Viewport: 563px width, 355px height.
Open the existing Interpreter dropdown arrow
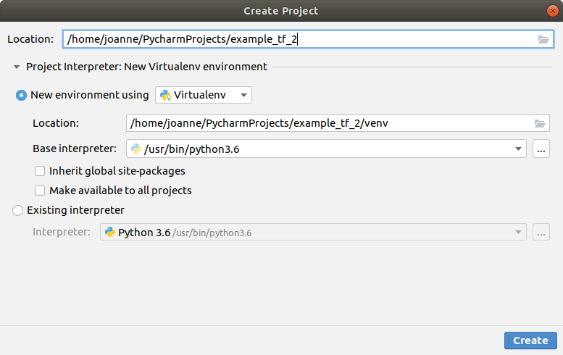[x=518, y=233]
